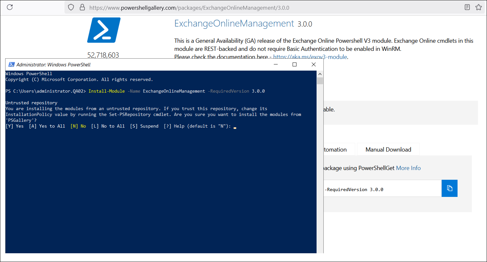Switch to the Manual Download tab
487x262 pixels.
pyautogui.click(x=388, y=150)
